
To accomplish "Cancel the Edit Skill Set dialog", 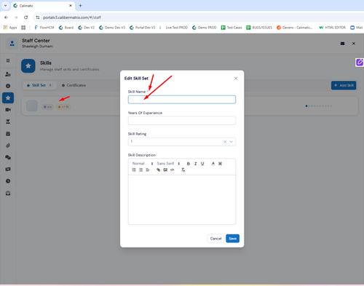I will [215, 239].
